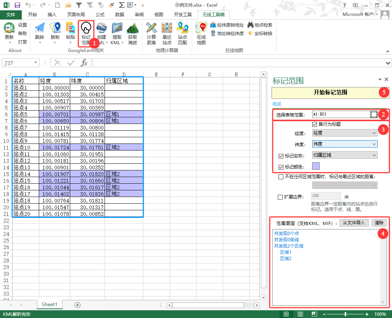The width and height of the screenshot is (392, 318).
Task: Click 打赏 button
Action: click(x=23, y=42)
